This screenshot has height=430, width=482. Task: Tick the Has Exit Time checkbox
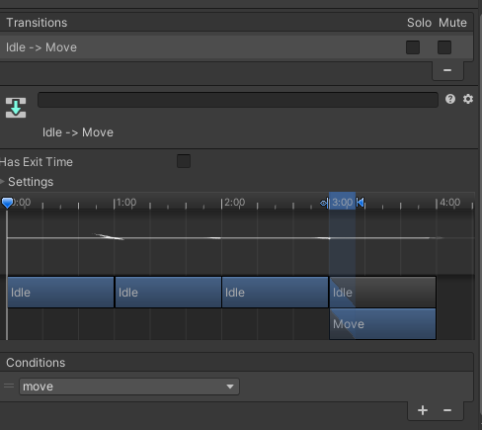[184, 161]
